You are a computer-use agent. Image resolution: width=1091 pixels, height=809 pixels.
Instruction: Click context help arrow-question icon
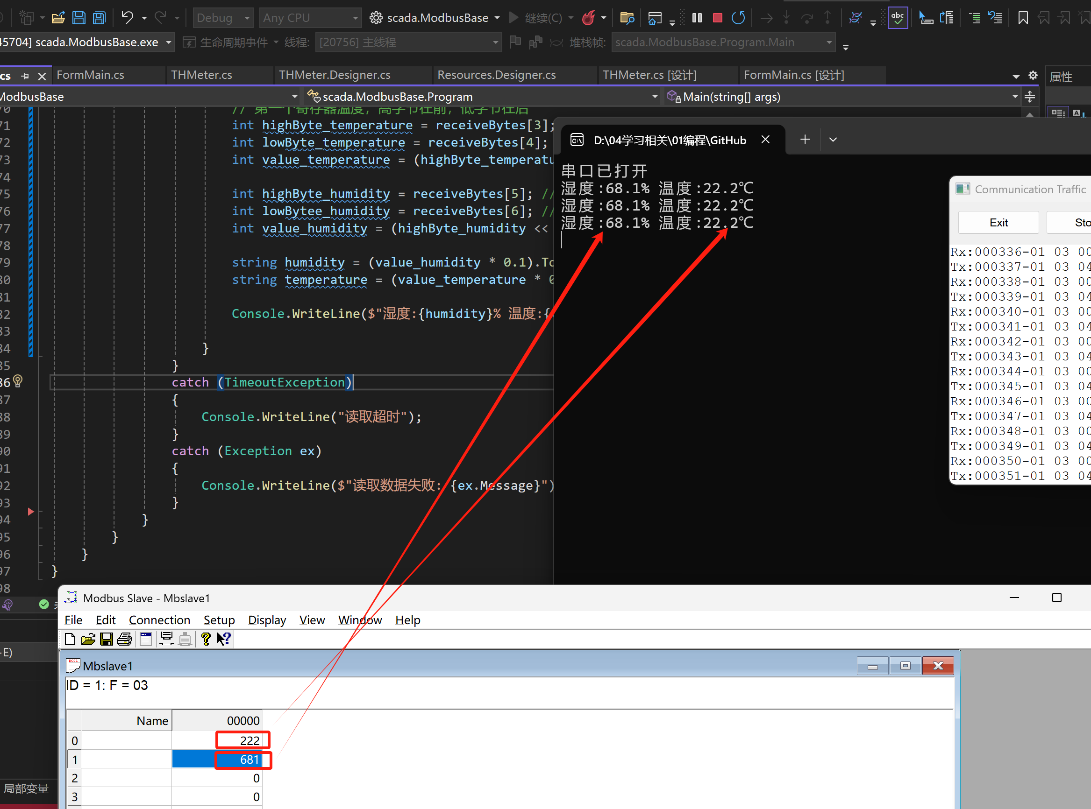[224, 639]
